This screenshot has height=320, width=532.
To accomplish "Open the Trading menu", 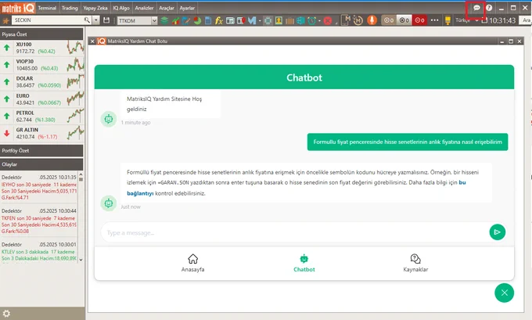I will tap(70, 8).
